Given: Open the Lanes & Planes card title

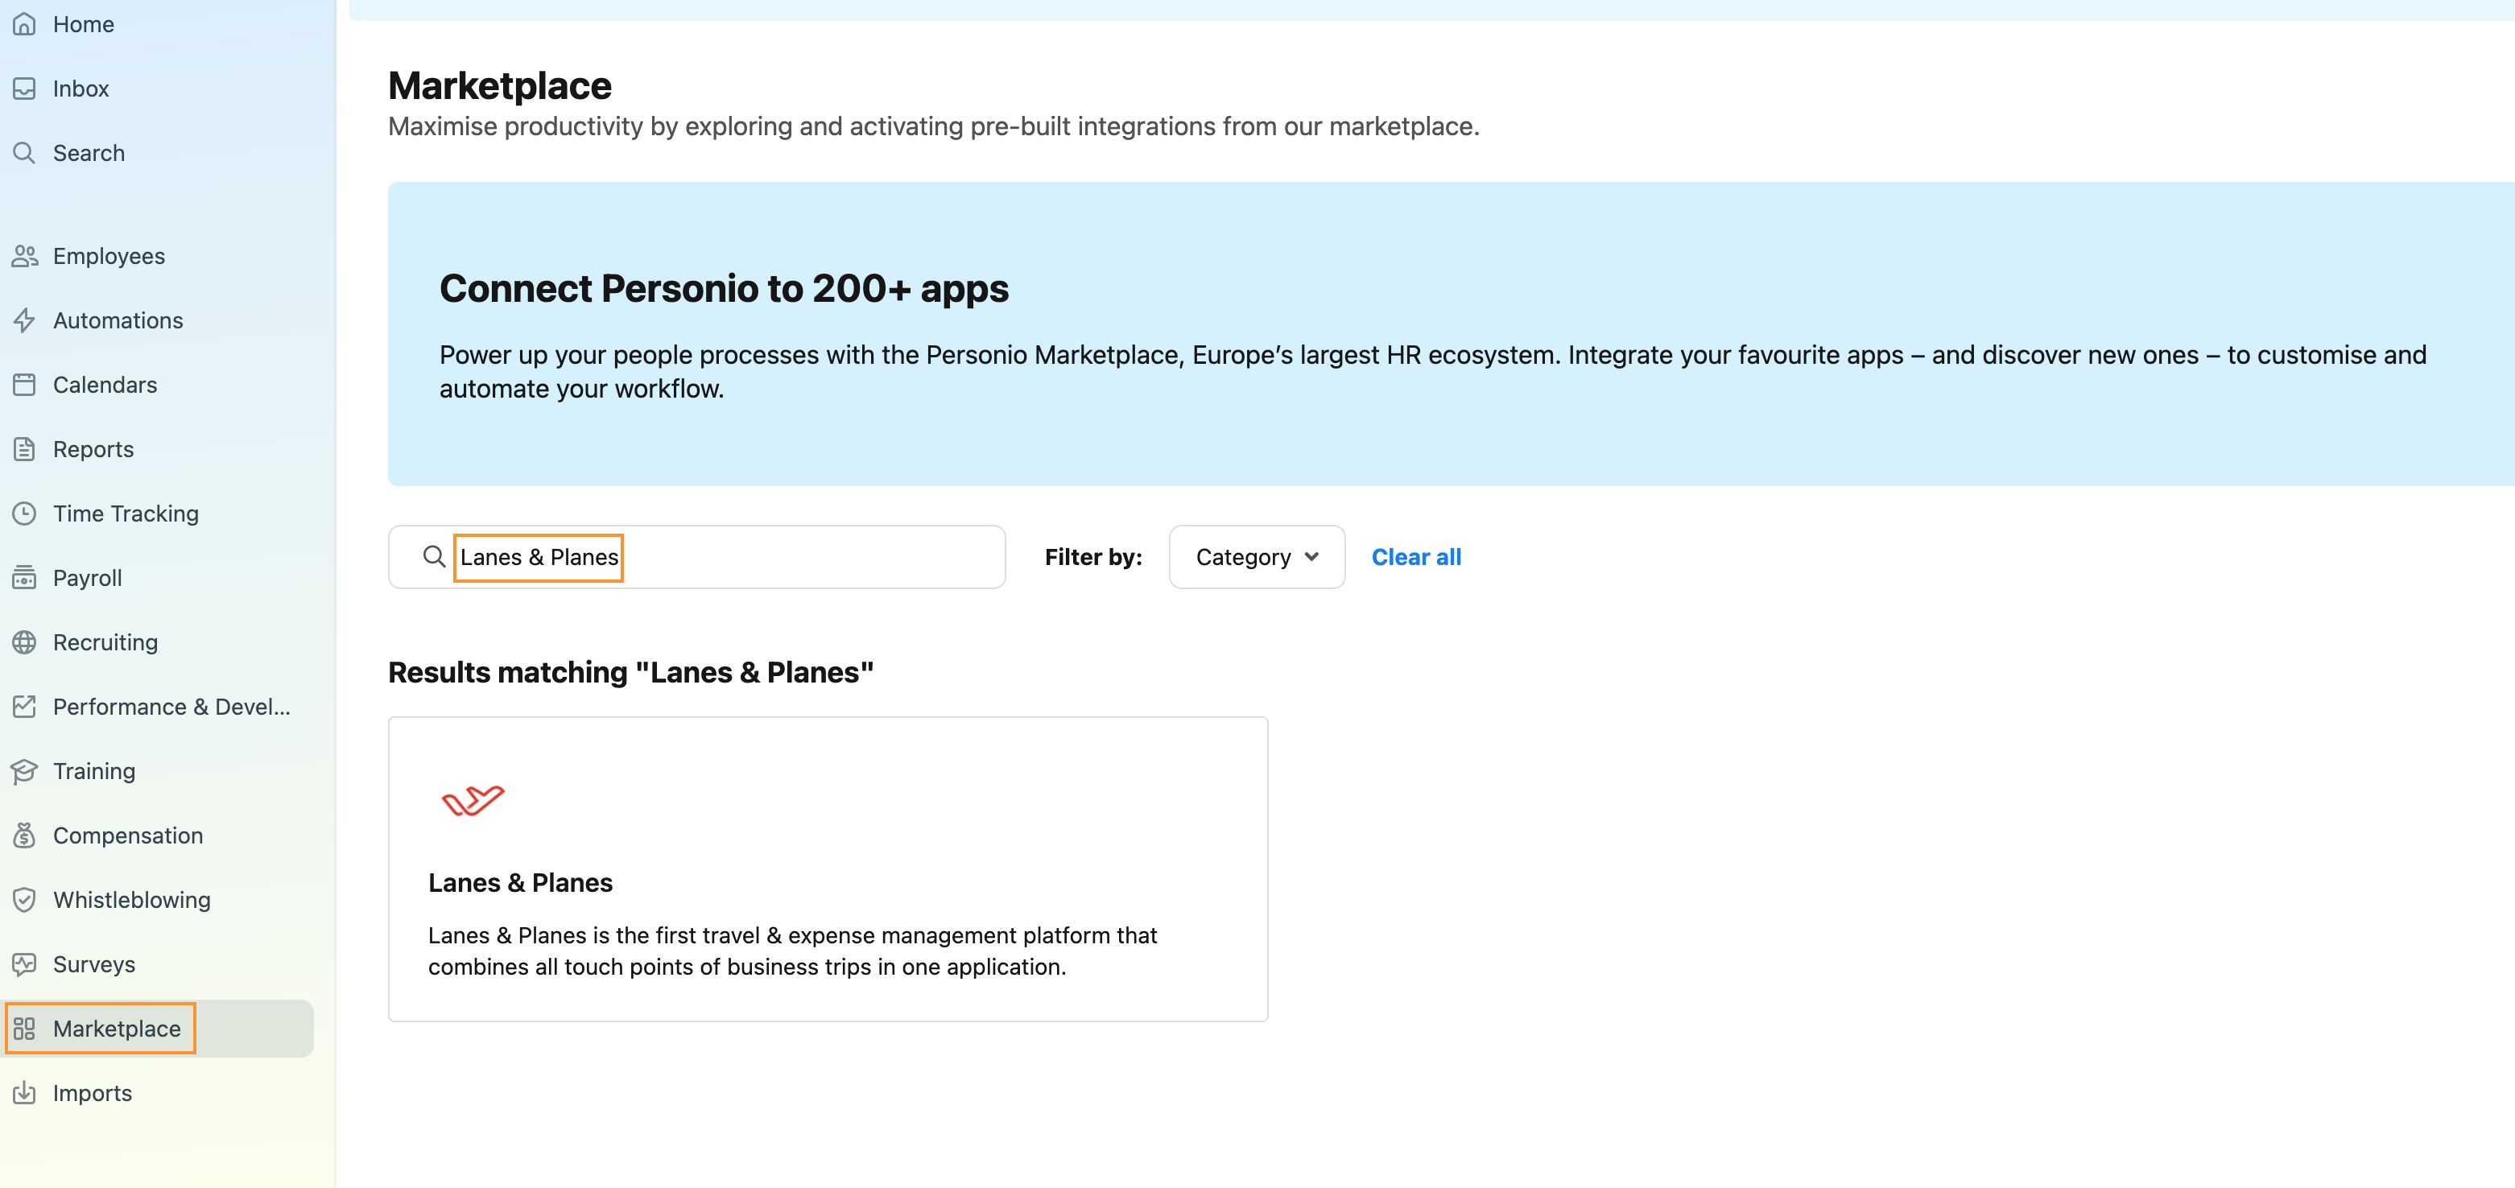Looking at the screenshot, I should [520, 882].
